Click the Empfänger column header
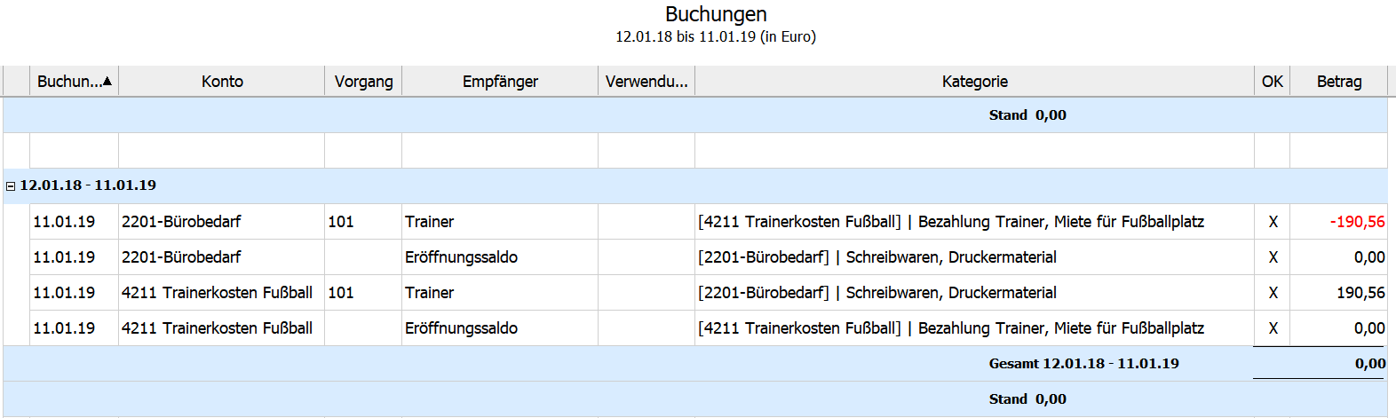The image size is (1396, 418). coord(500,82)
